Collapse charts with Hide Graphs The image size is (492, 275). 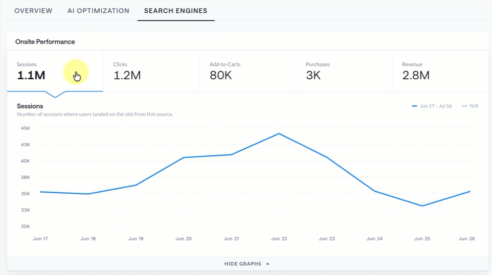click(247, 264)
